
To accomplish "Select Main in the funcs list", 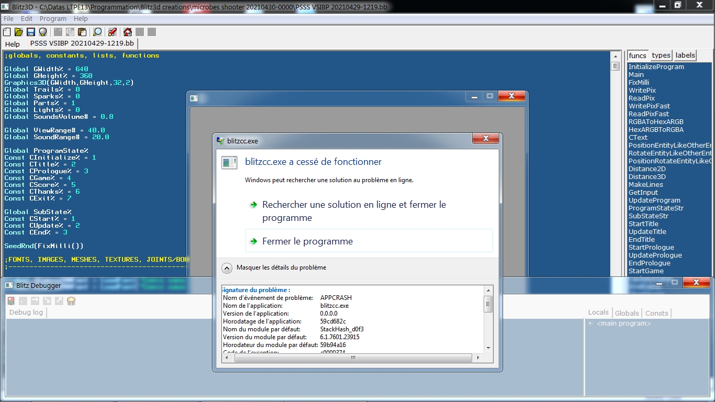I will (x=636, y=75).
